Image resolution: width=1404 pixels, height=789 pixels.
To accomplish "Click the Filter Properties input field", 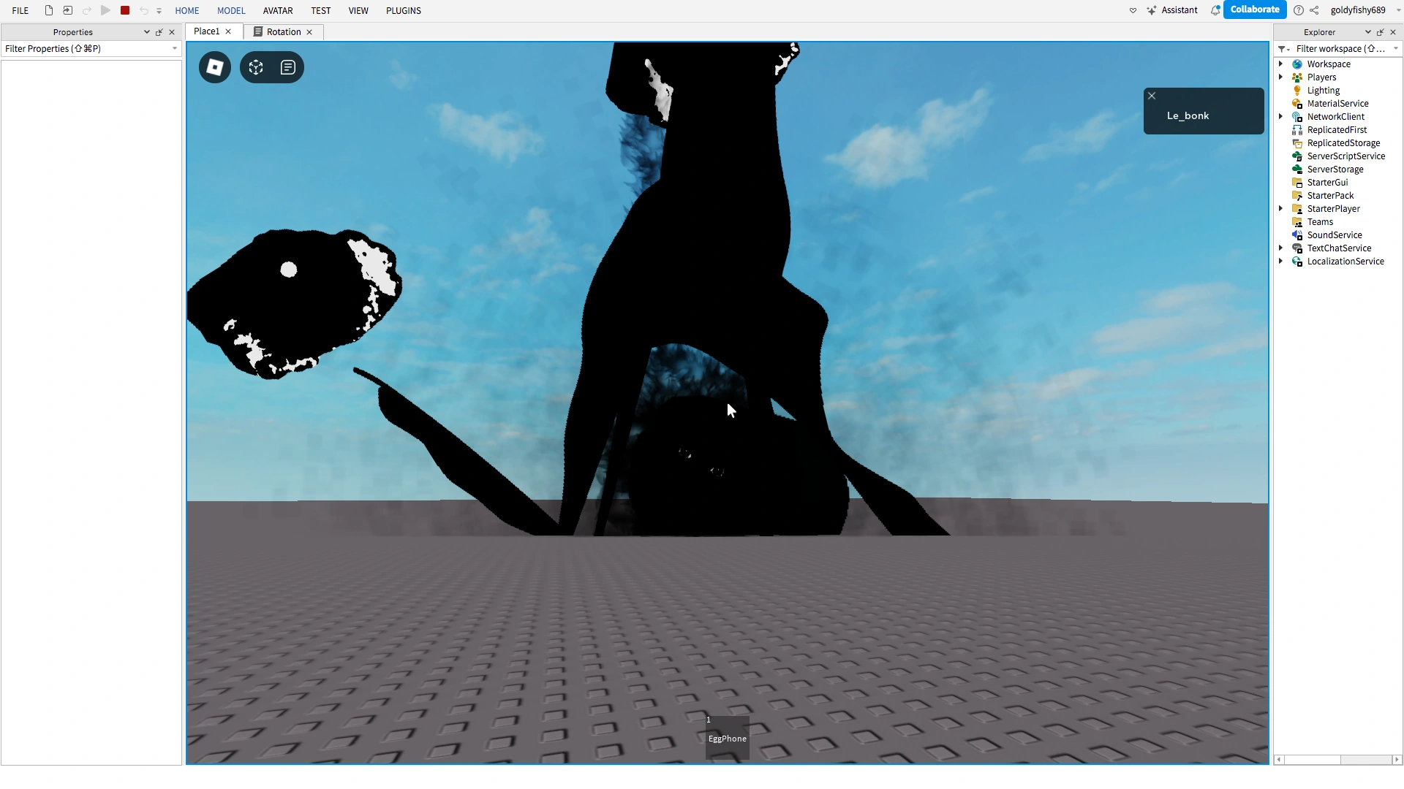I will pos(86,49).
